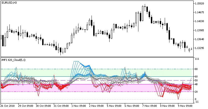Click the 30 Oct 09:00 time label

[43, 106]
